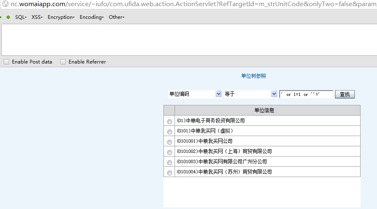Viewport: 377px width, 209px height.
Task: Click the globe icon in address bar
Action: click(x=5, y=4)
